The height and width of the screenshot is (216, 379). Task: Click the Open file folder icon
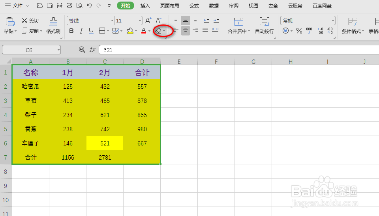coord(40,6)
